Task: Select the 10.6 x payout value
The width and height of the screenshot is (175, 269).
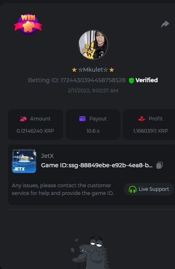Action: click(93, 131)
